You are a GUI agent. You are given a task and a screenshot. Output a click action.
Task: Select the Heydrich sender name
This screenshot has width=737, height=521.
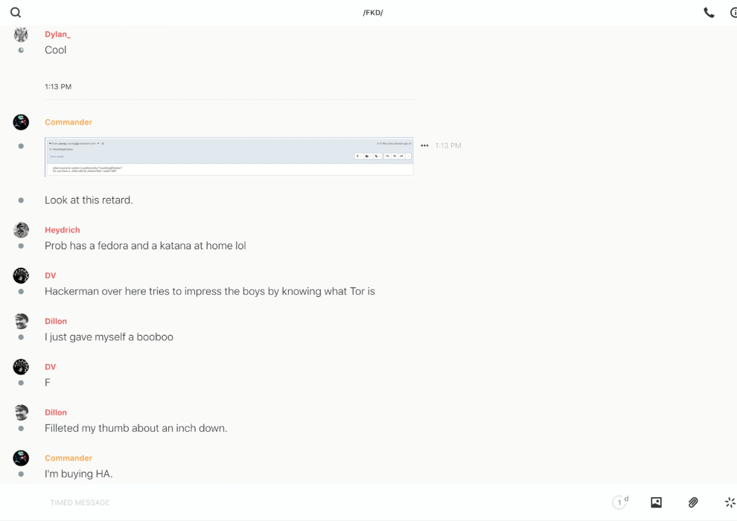point(62,230)
